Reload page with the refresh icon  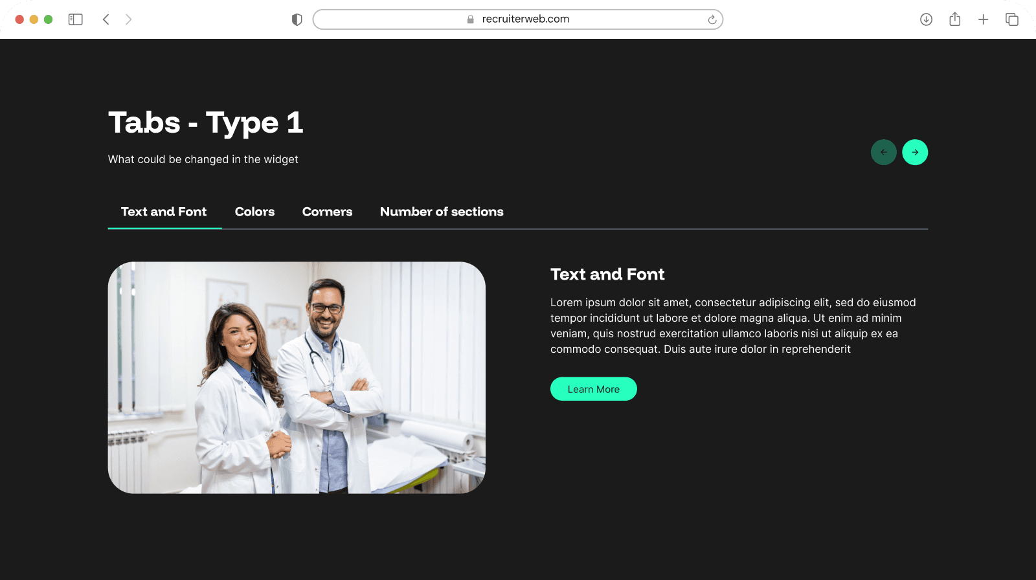click(712, 19)
